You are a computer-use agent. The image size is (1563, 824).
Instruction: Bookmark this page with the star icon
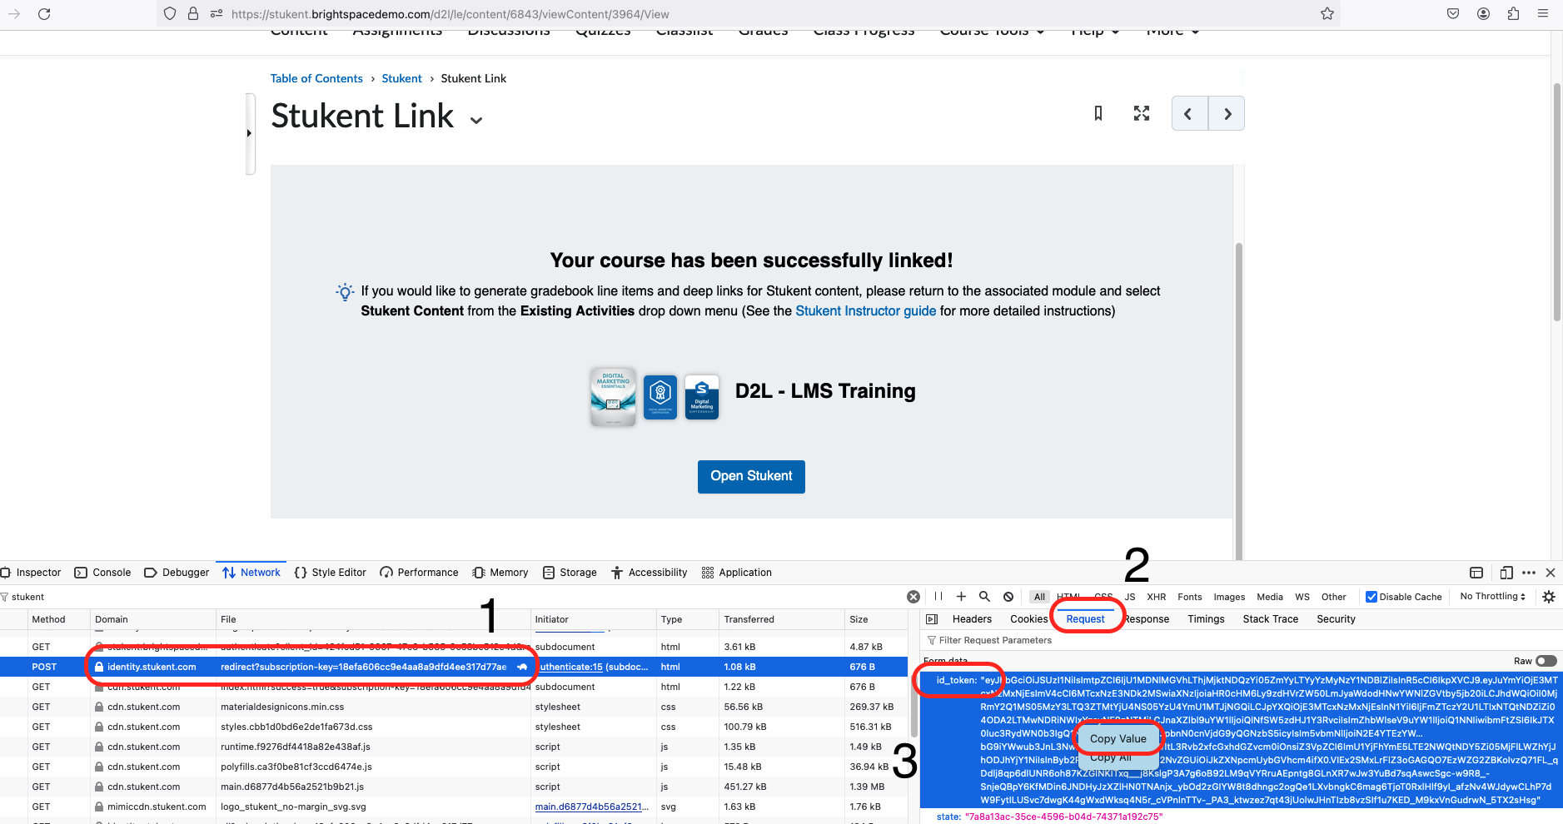1327,14
